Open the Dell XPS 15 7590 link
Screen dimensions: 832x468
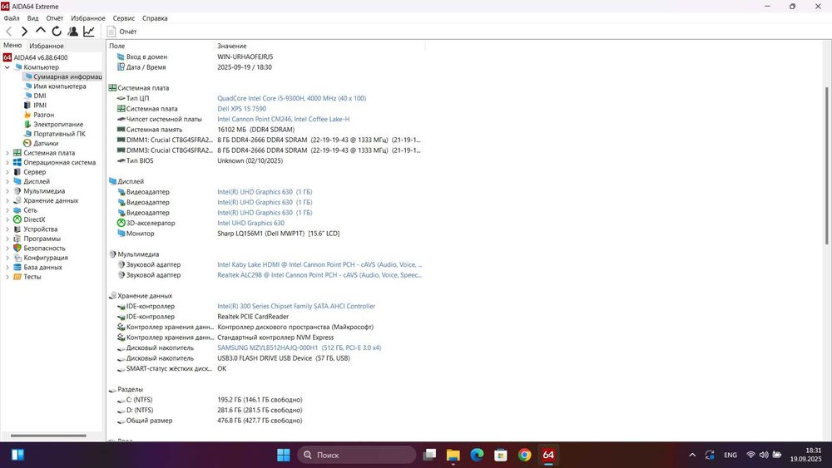(x=241, y=109)
